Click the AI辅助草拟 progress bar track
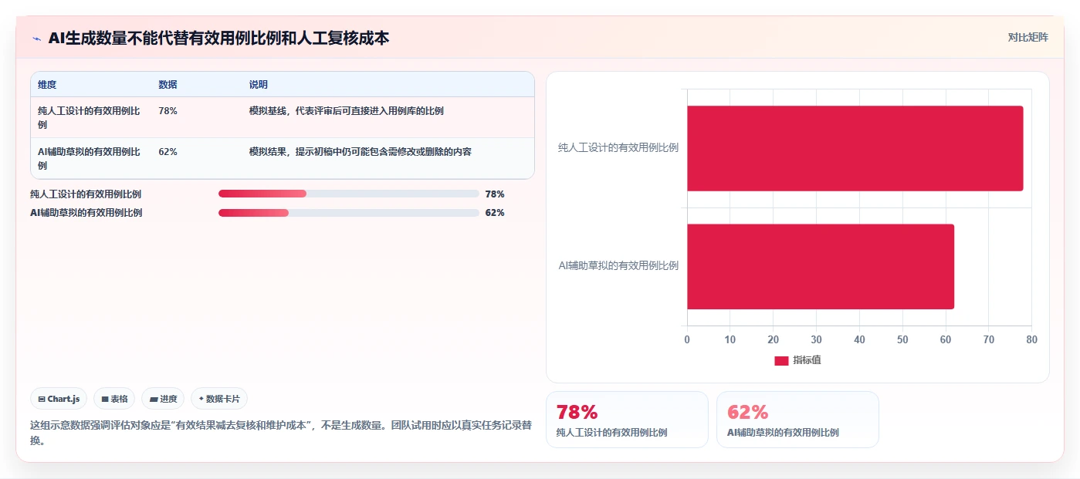 (349, 213)
